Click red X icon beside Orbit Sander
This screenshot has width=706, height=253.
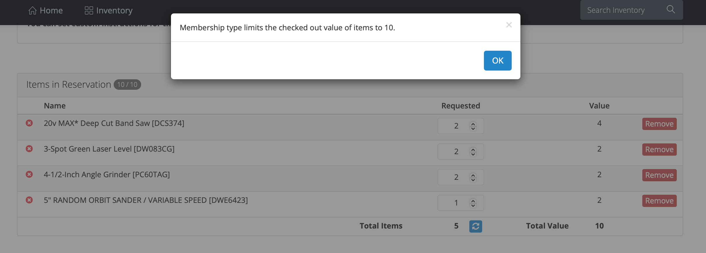pyautogui.click(x=29, y=200)
